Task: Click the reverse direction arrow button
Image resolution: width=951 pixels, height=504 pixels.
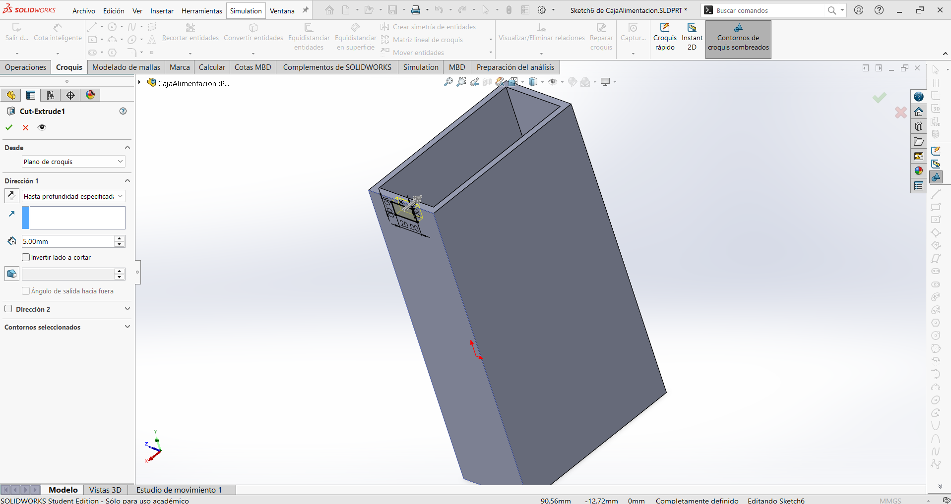Action: click(11, 196)
